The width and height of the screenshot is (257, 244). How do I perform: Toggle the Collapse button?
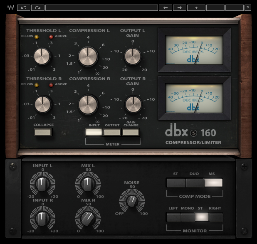(43, 132)
